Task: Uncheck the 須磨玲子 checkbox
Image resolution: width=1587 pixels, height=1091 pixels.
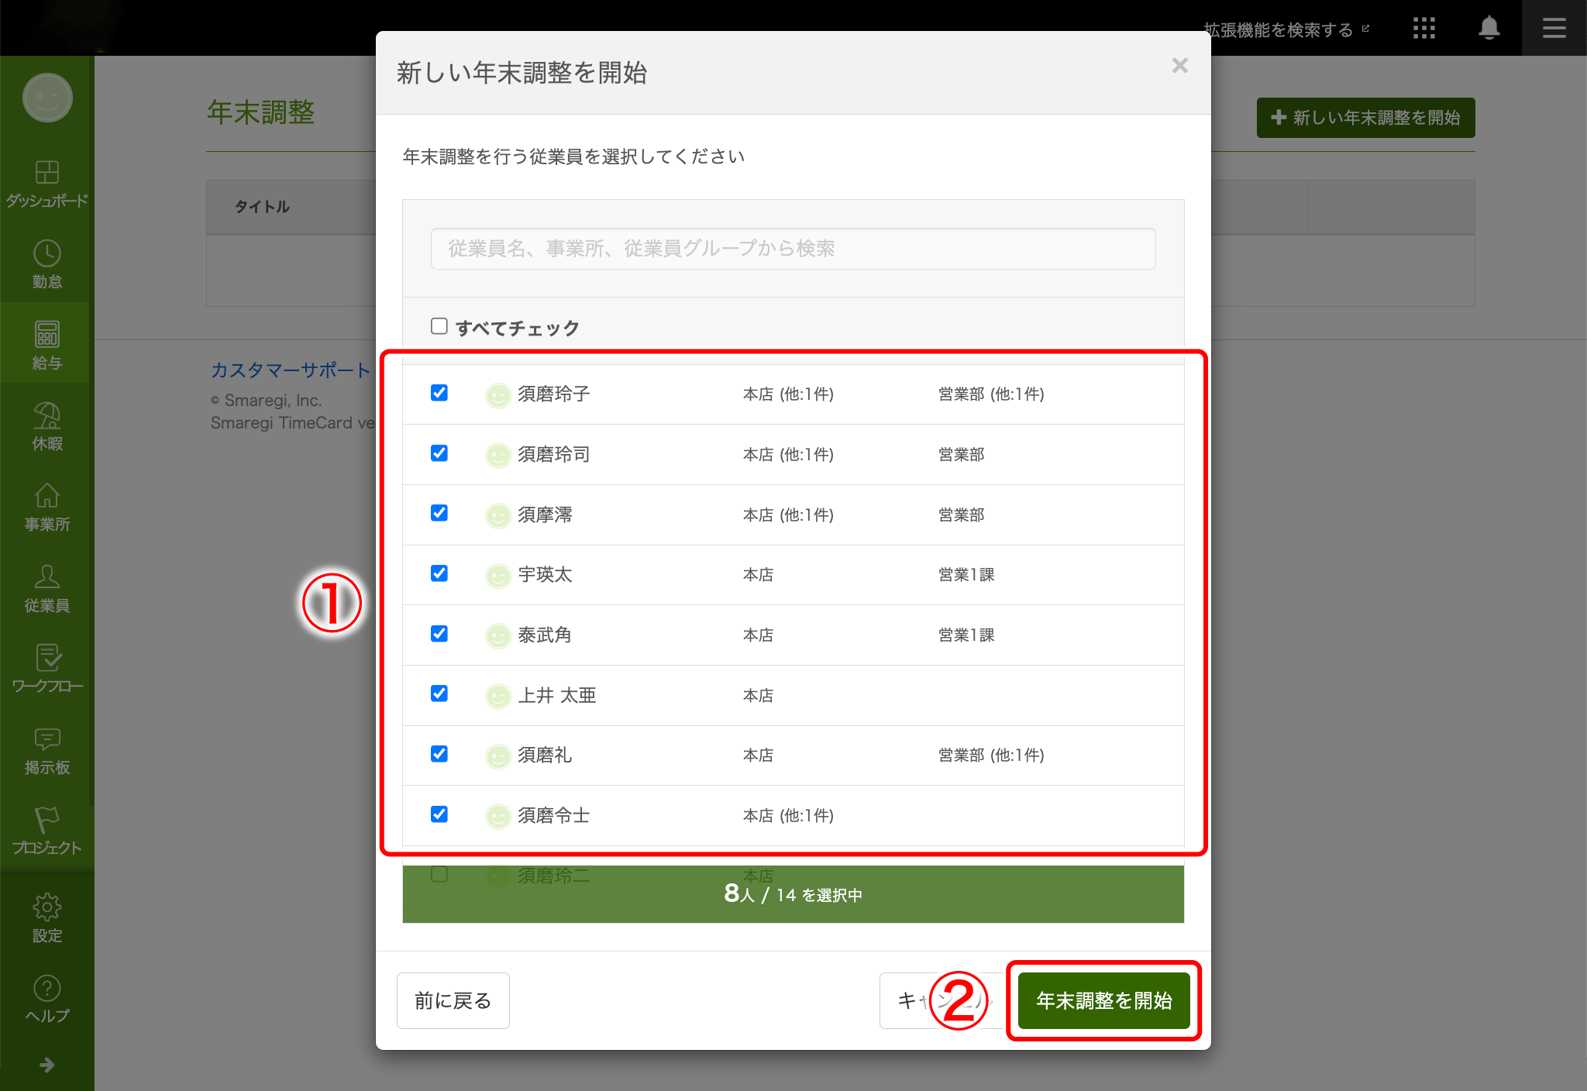Action: click(439, 393)
